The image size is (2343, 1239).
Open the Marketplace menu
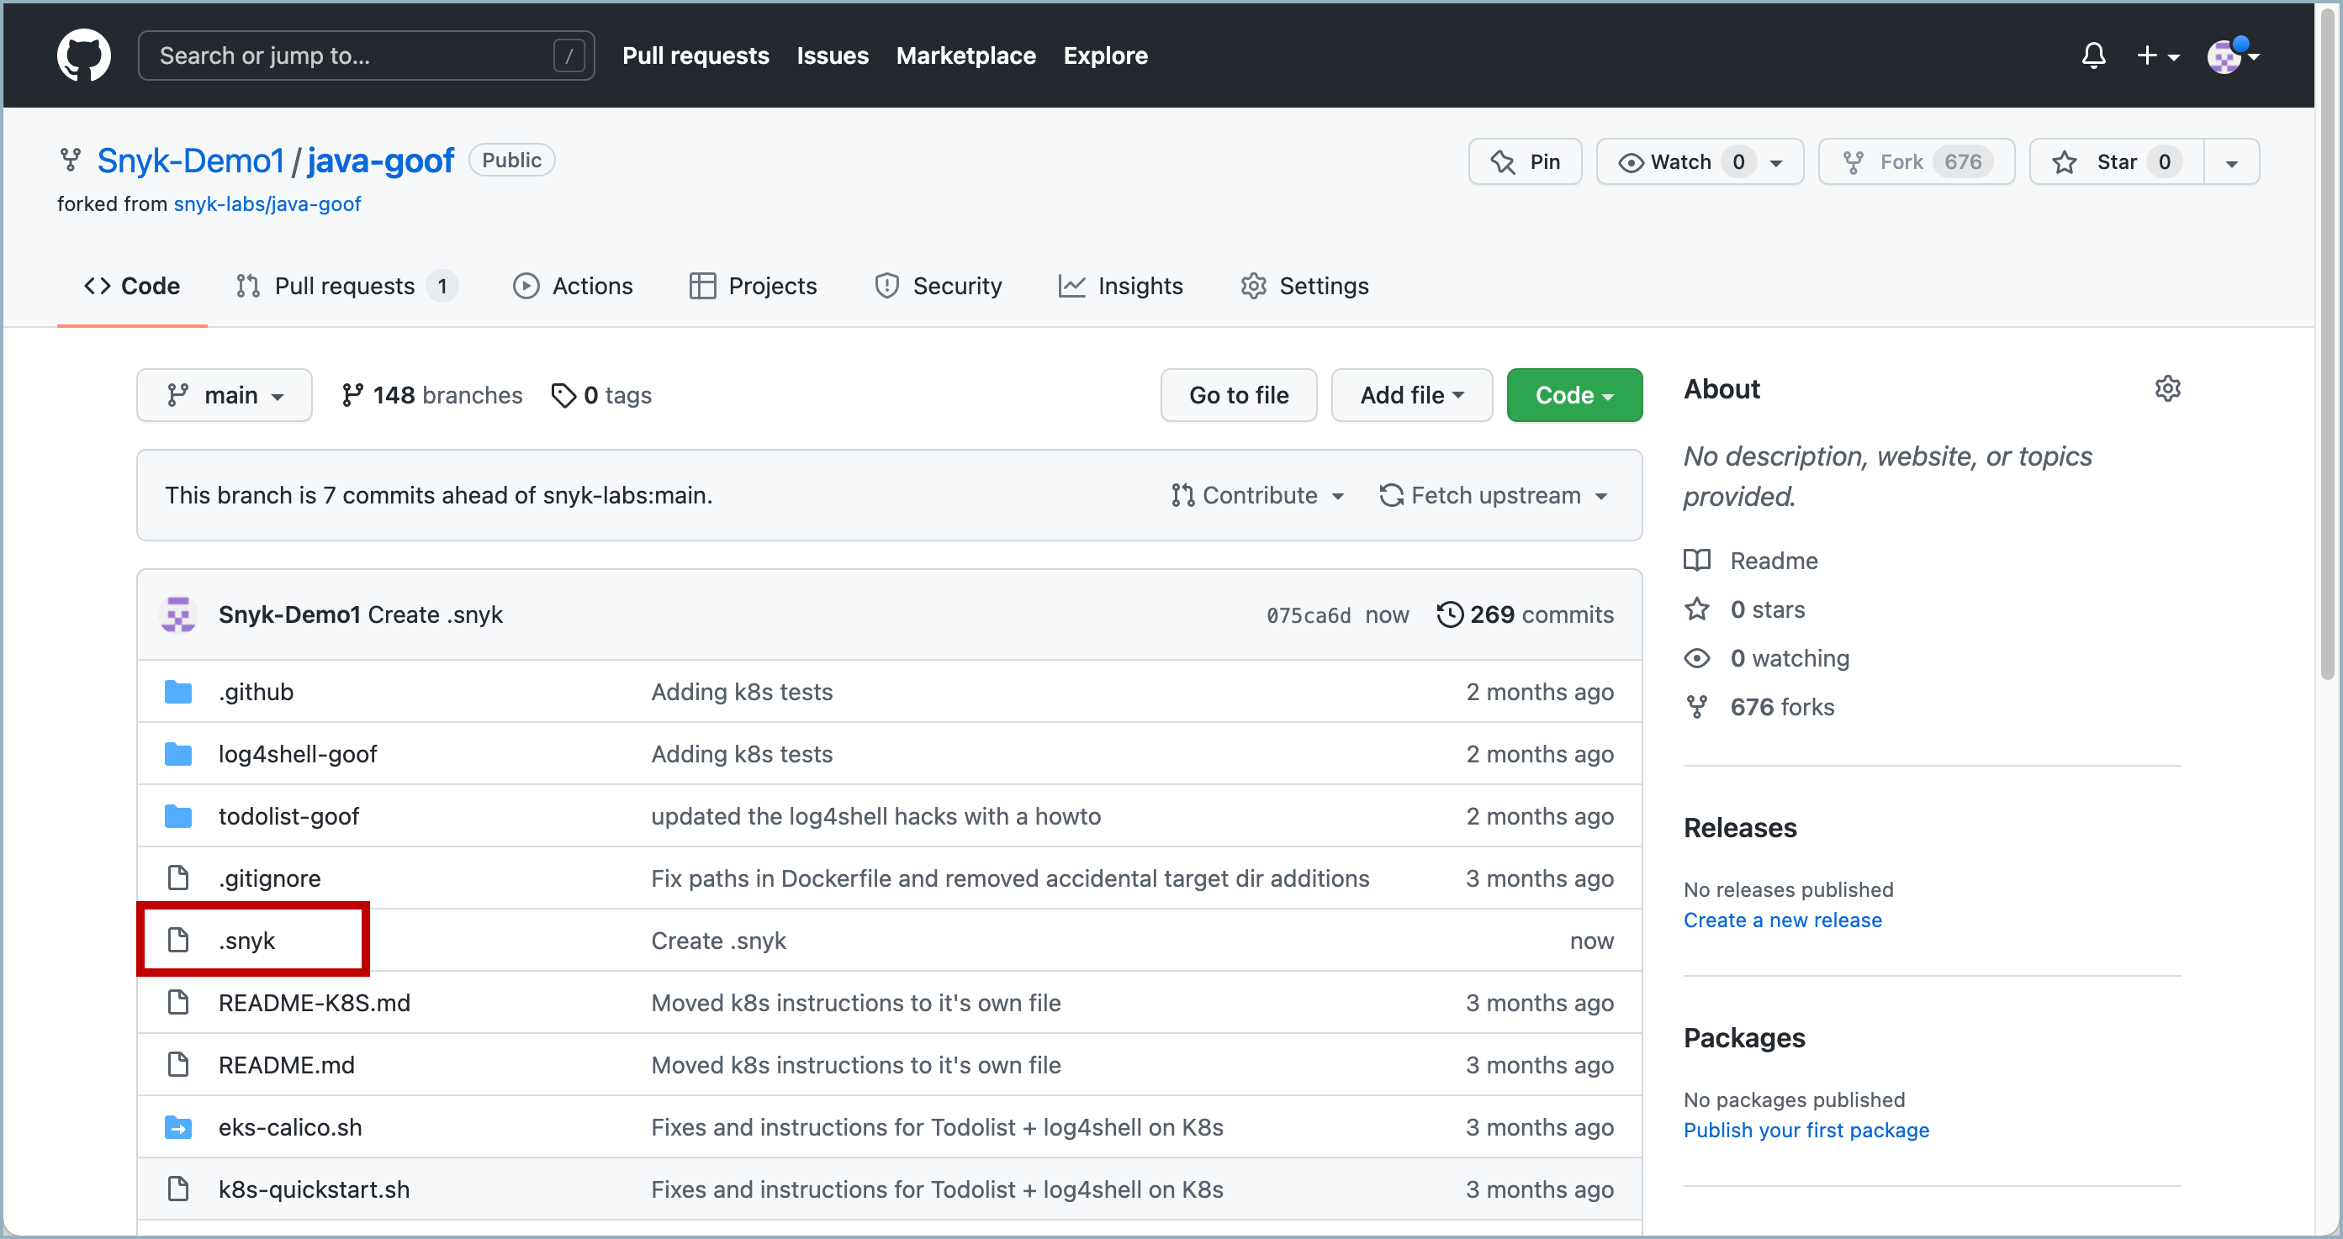(965, 55)
